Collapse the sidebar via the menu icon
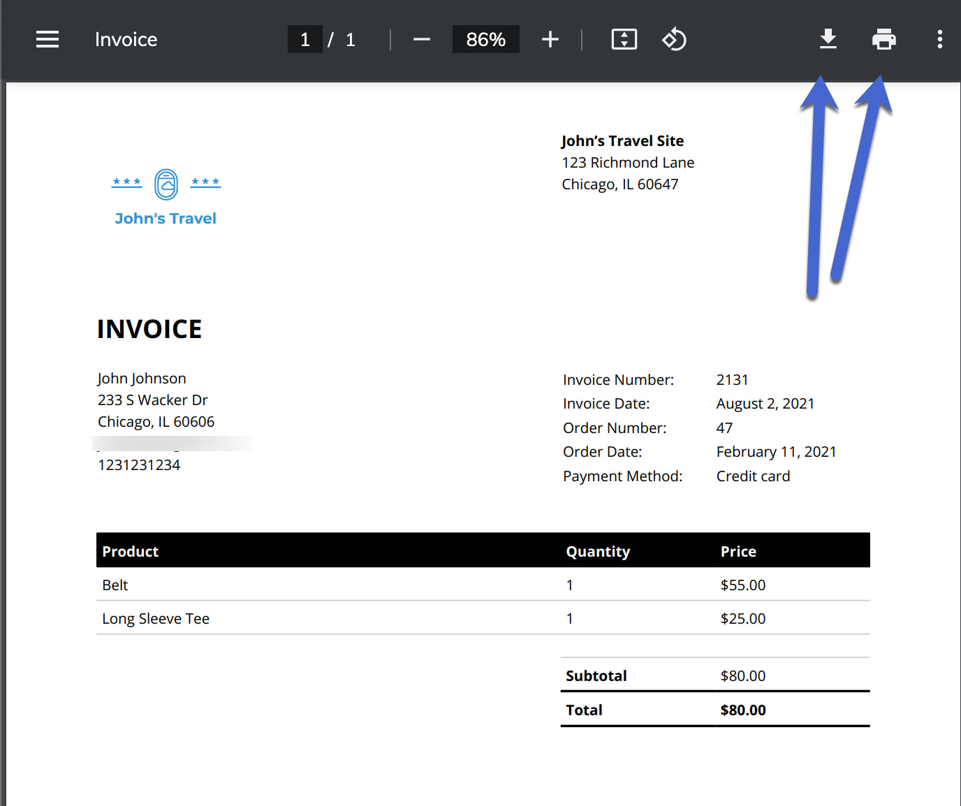961x806 pixels. (x=47, y=39)
